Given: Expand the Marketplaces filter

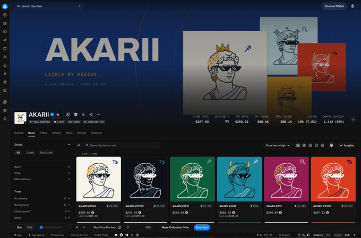Looking at the screenshot, I should tap(42, 179).
